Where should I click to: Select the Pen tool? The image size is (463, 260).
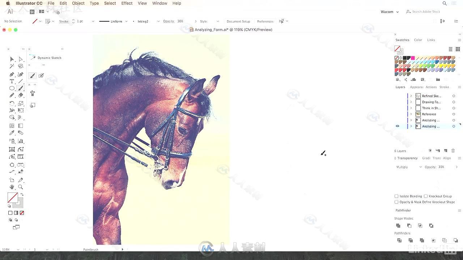pyautogui.click(x=12, y=74)
